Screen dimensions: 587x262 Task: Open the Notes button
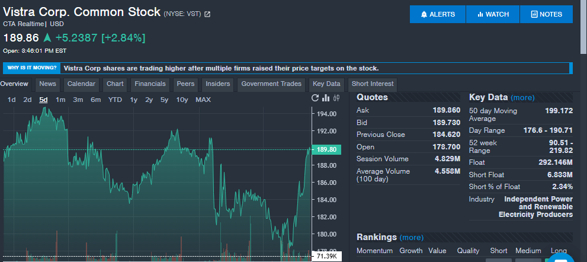(x=546, y=14)
